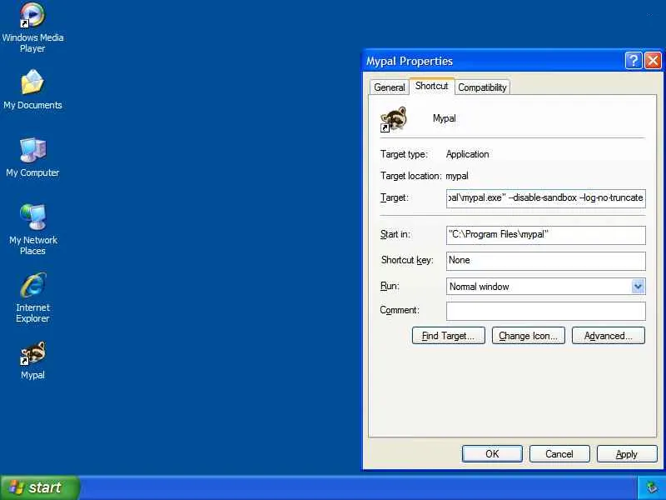Image resolution: width=666 pixels, height=500 pixels.
Task: Click the 'Application' target type text
Action: pyautogui.click(x=467, y=154)
